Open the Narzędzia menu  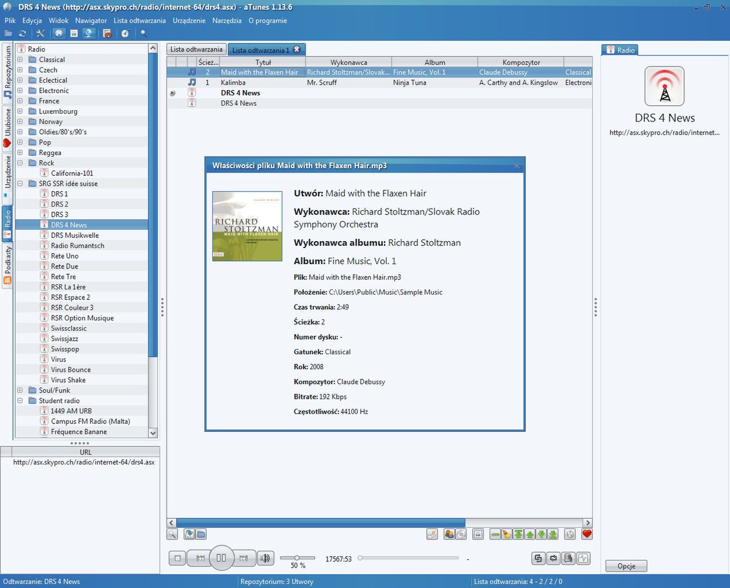(227, 21)
